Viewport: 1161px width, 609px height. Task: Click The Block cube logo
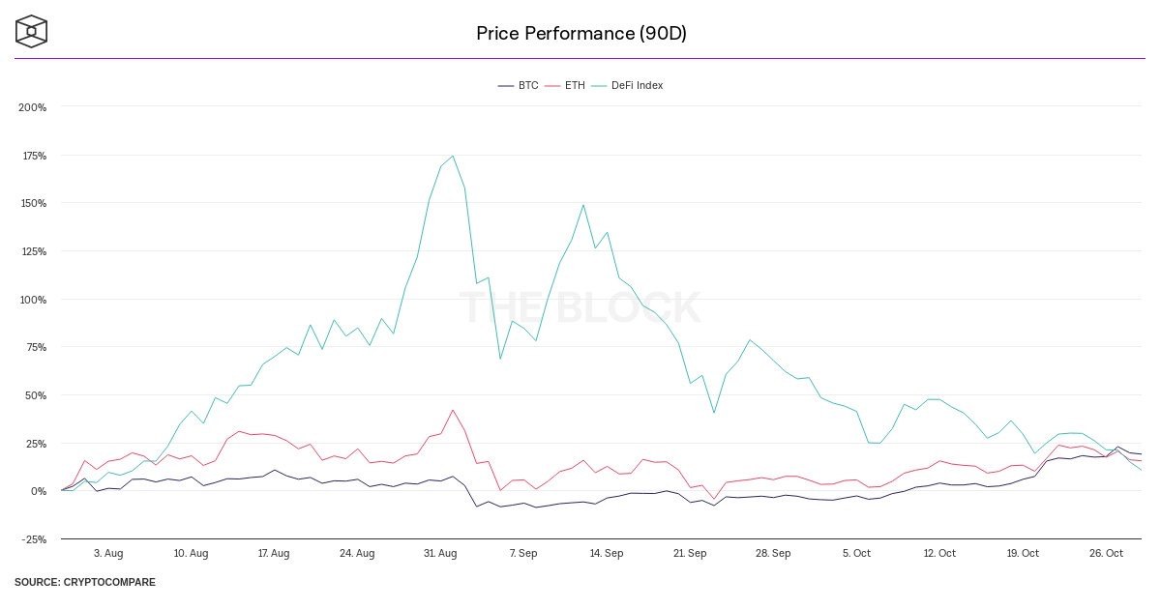31,31
